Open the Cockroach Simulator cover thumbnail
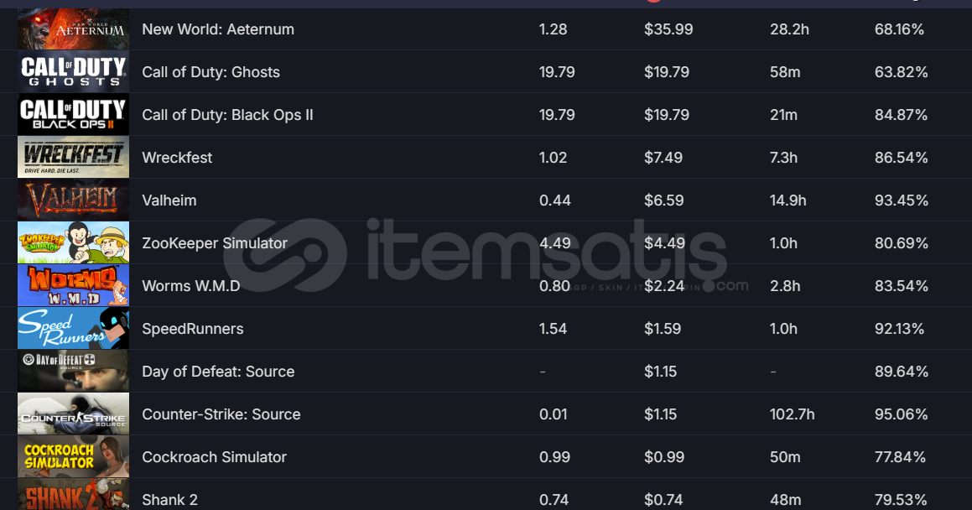The height and width of the screenshot is (510, 972). (73, 456)
